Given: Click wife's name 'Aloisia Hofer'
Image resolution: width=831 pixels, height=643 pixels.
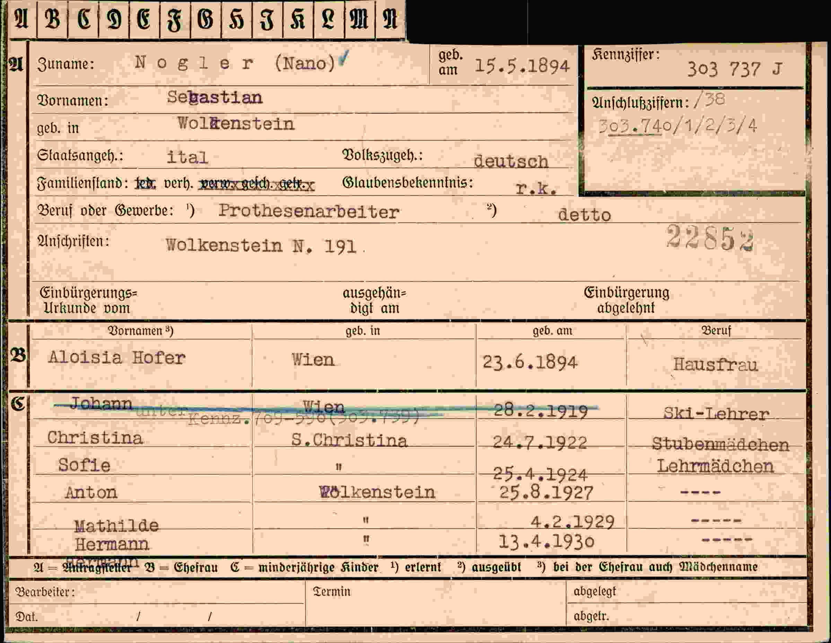Looking at the screenshot, I should point(117,358).
